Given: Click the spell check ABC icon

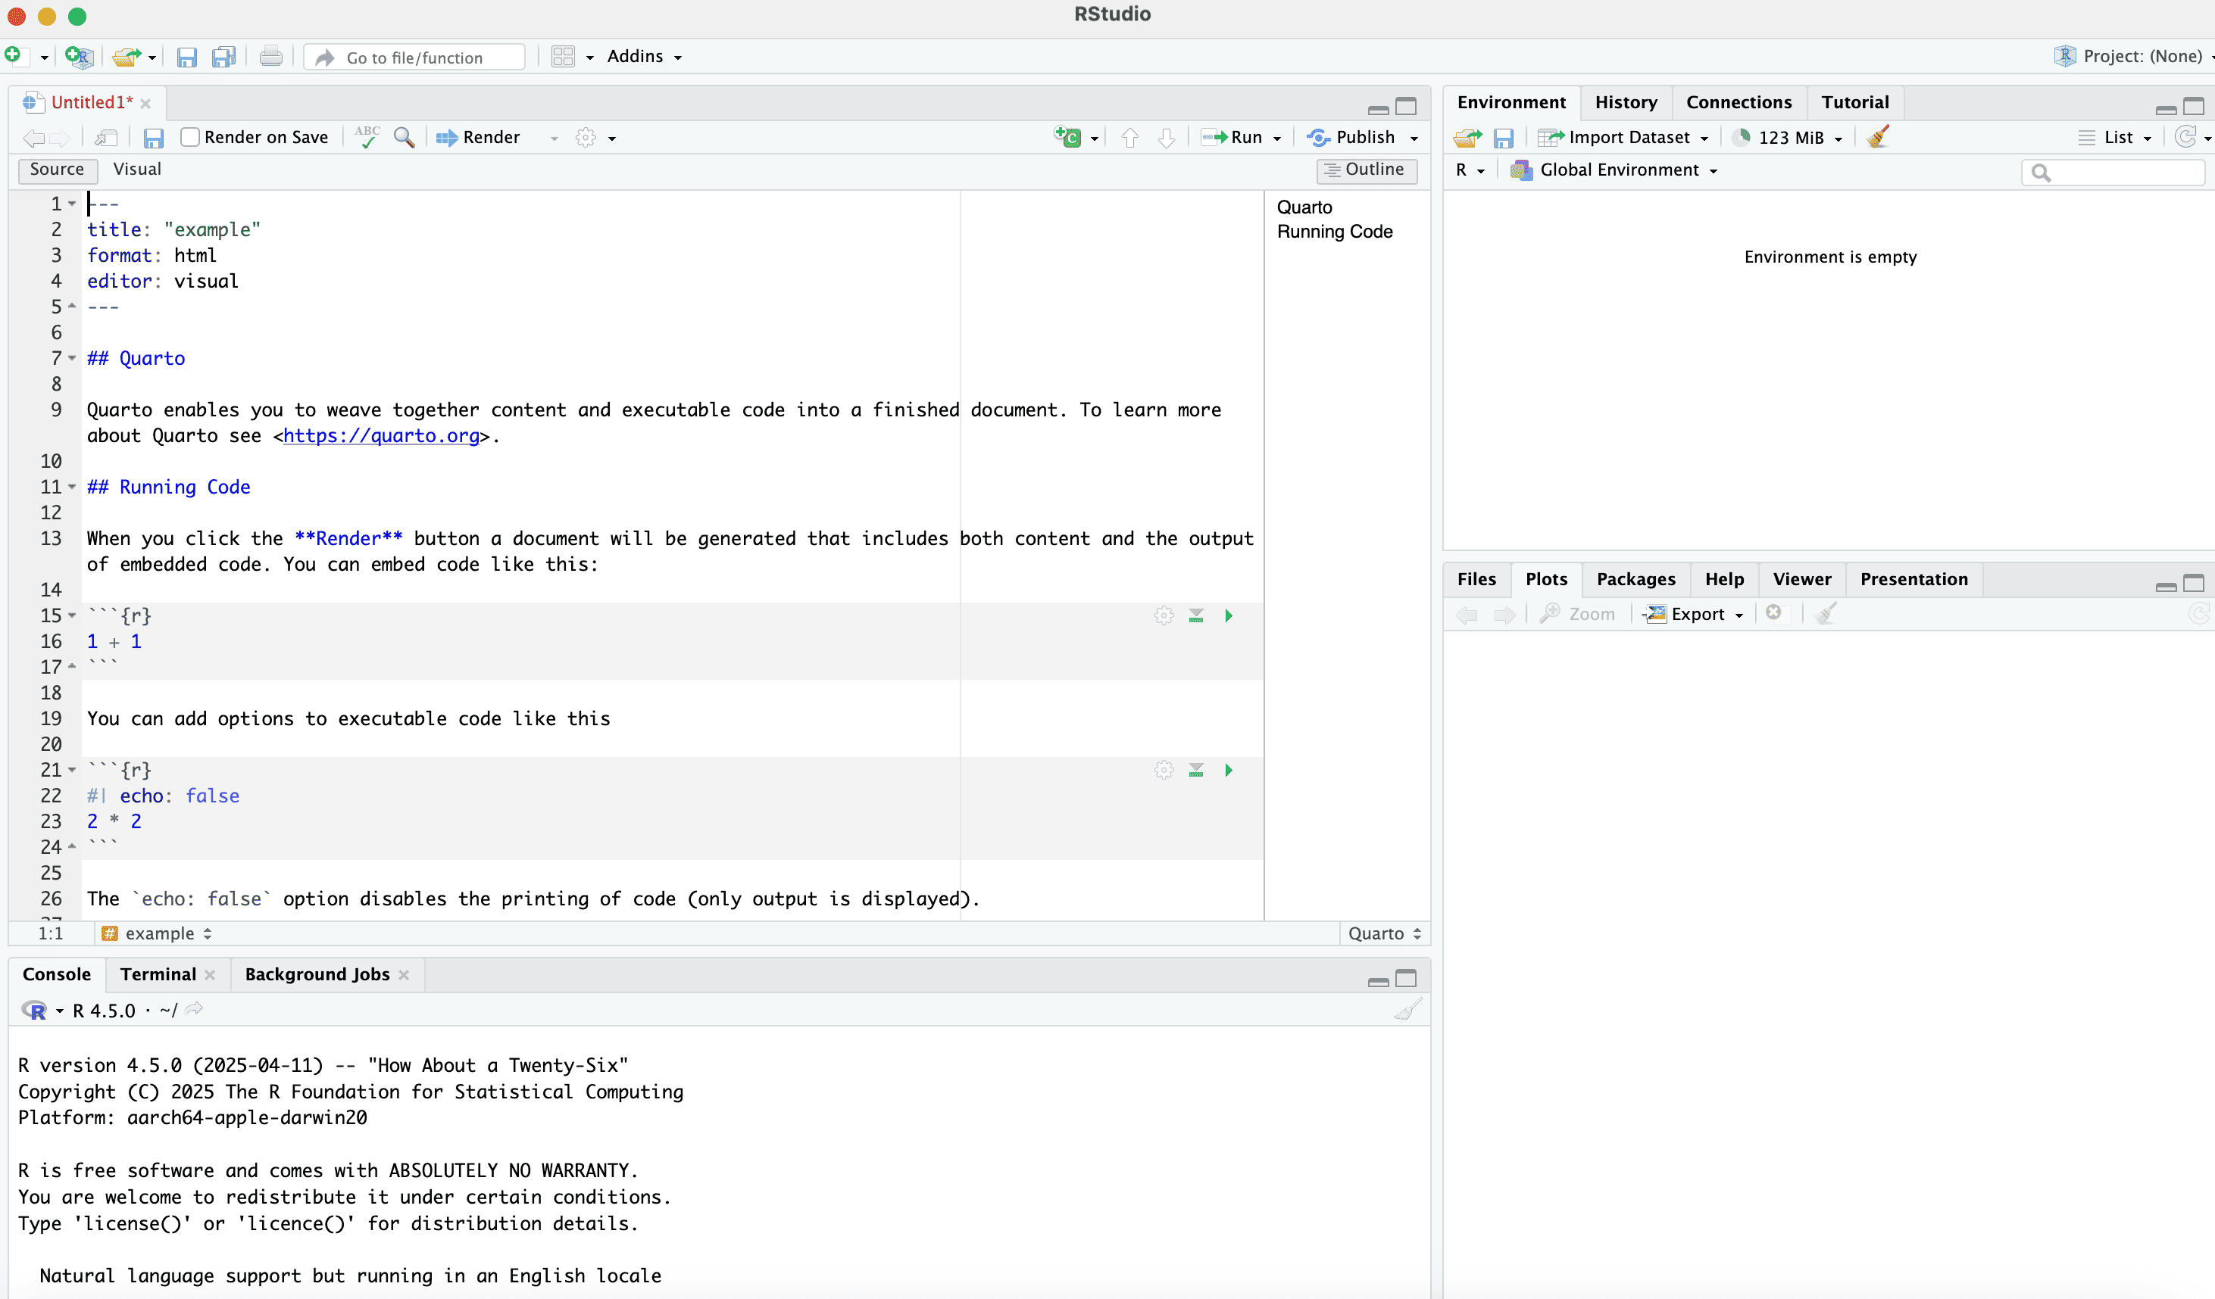Looking at the screenshot, I should [x=367, y=137].
